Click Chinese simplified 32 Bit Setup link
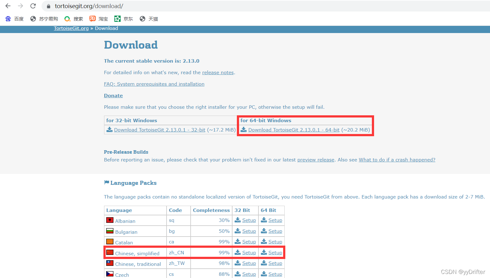 [249, 253]
